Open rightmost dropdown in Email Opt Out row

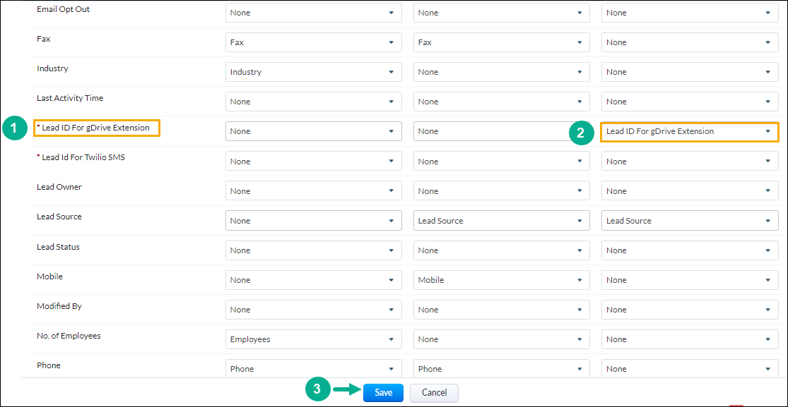tap(690, 13)
